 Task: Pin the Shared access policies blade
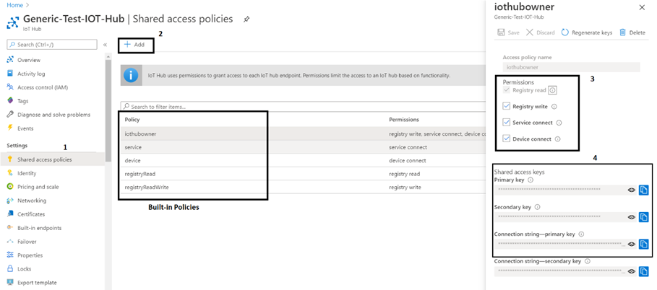[x=247, y=19]
